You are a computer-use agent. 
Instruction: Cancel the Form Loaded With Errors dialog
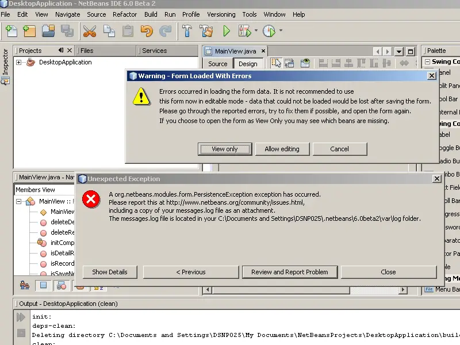point(339,149)
